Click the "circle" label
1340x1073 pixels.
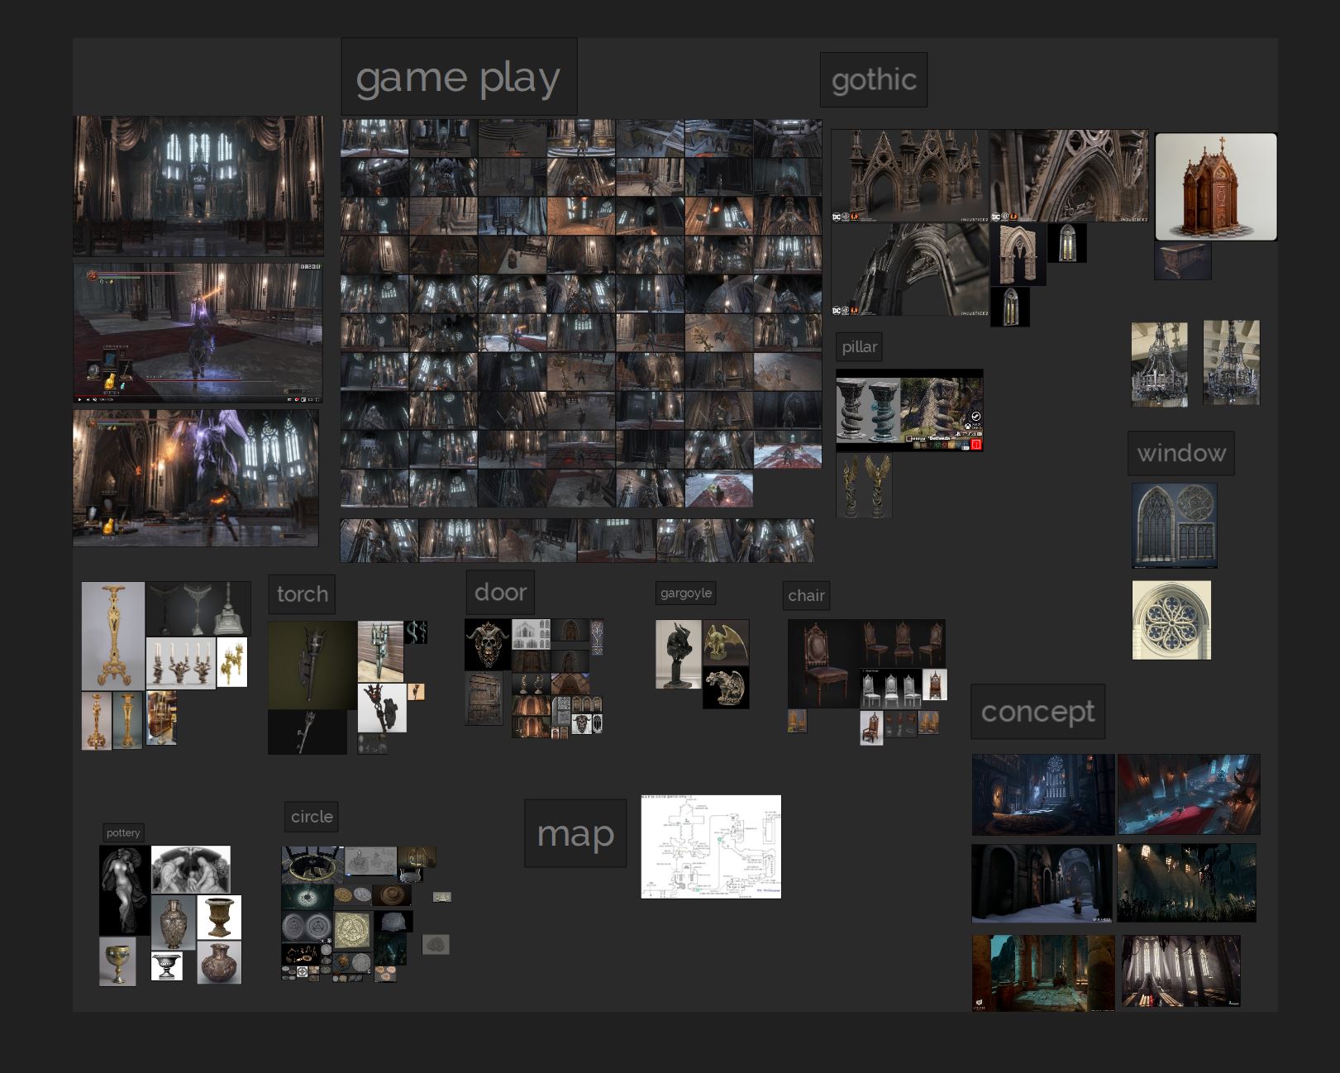coord(312,817)
